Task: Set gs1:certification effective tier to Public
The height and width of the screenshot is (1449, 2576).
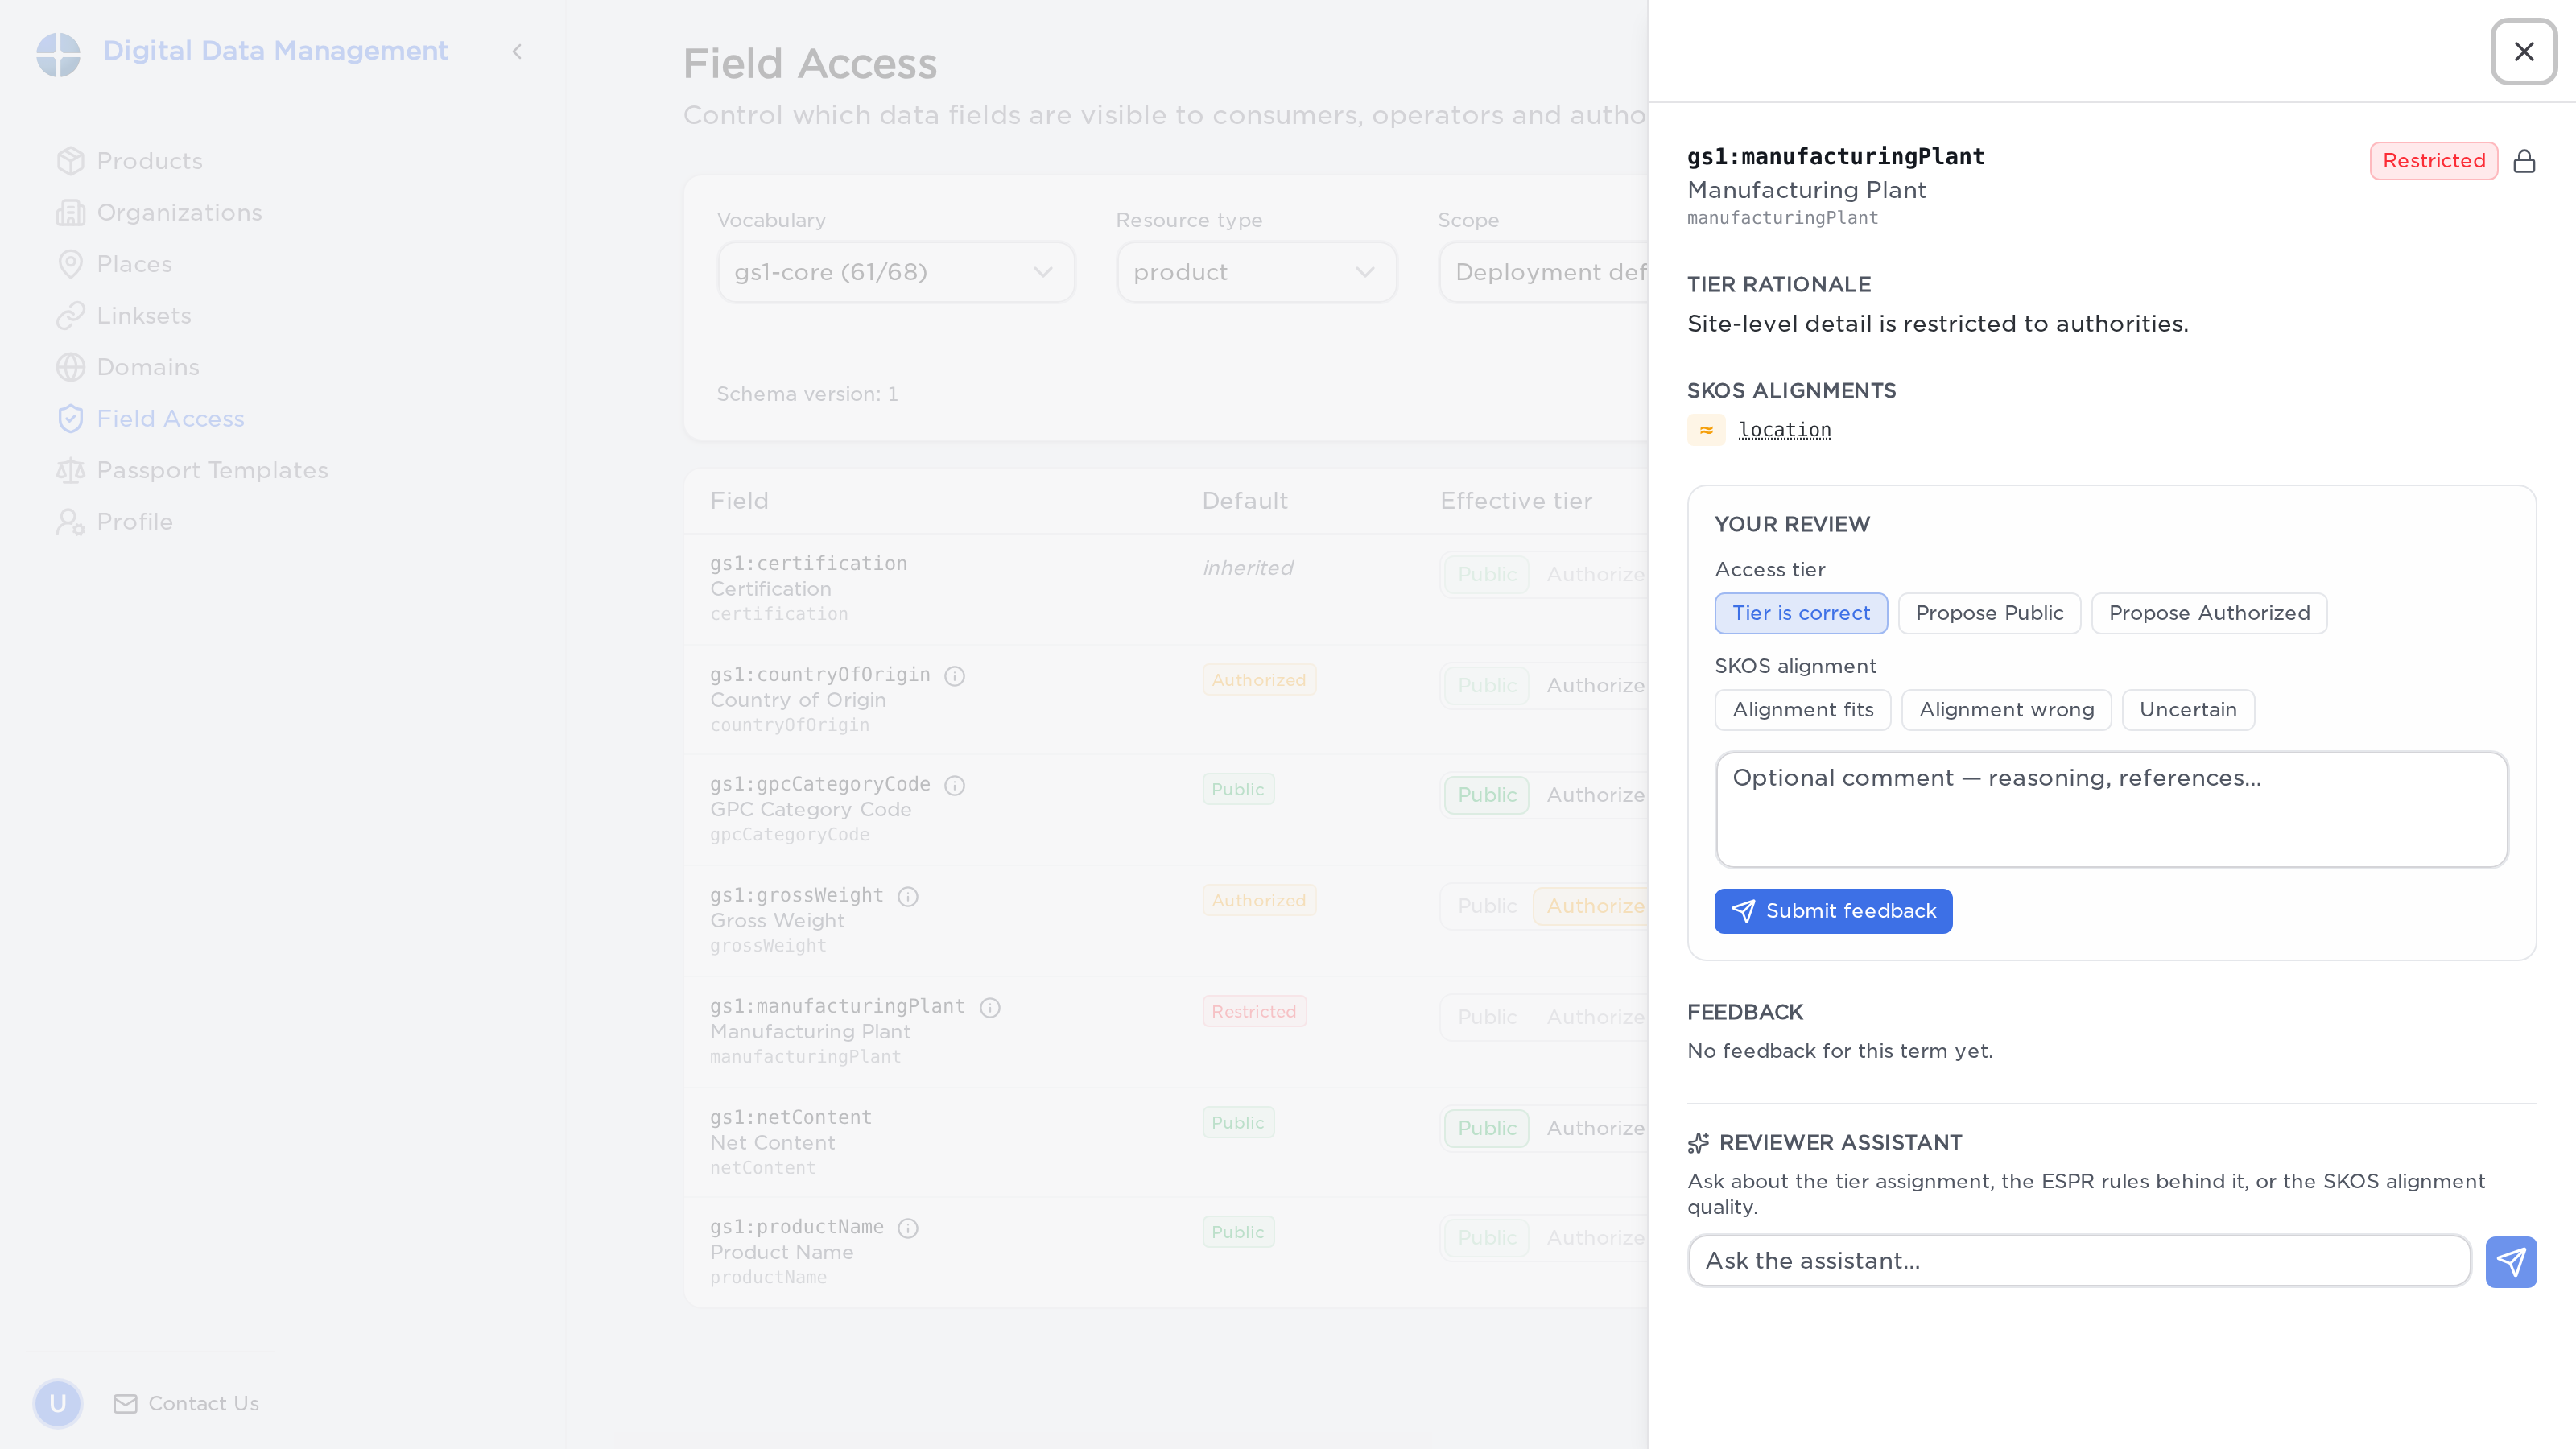Action: pos(1487,574)
